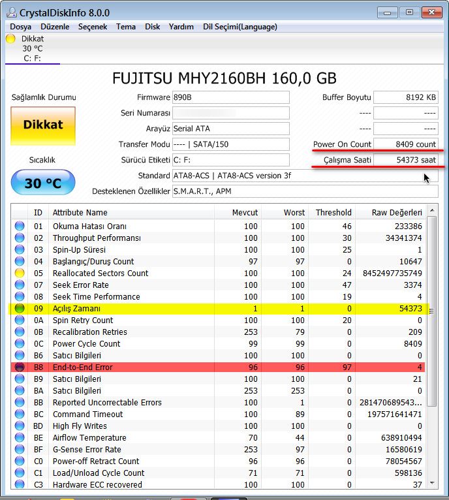The height and width of the screenshot is (500, 449).
Task: Open Dil Seçimi(Language) menu
Action: pos(240,27)
